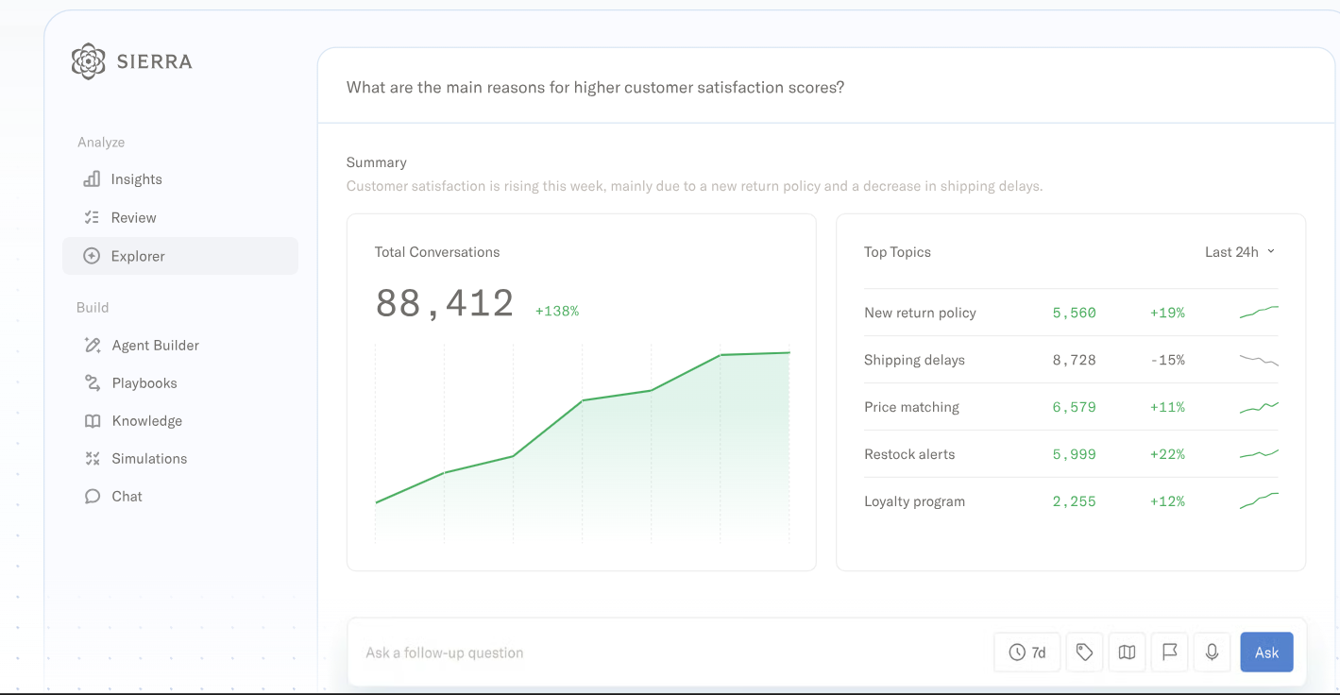Click the 7d time range button
Image resolution: width=1340 pixels, height=695 pixels.
pyautogui.click(x=1027, y=653)
